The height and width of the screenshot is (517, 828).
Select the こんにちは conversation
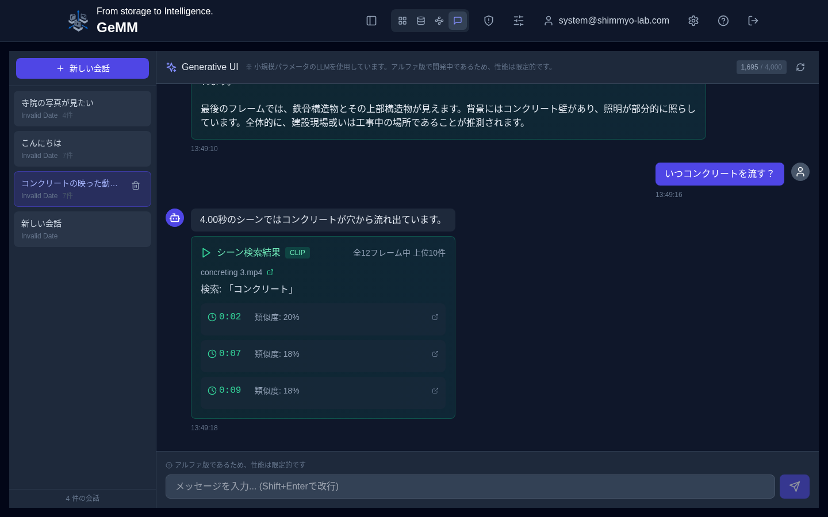pos(82,148)
